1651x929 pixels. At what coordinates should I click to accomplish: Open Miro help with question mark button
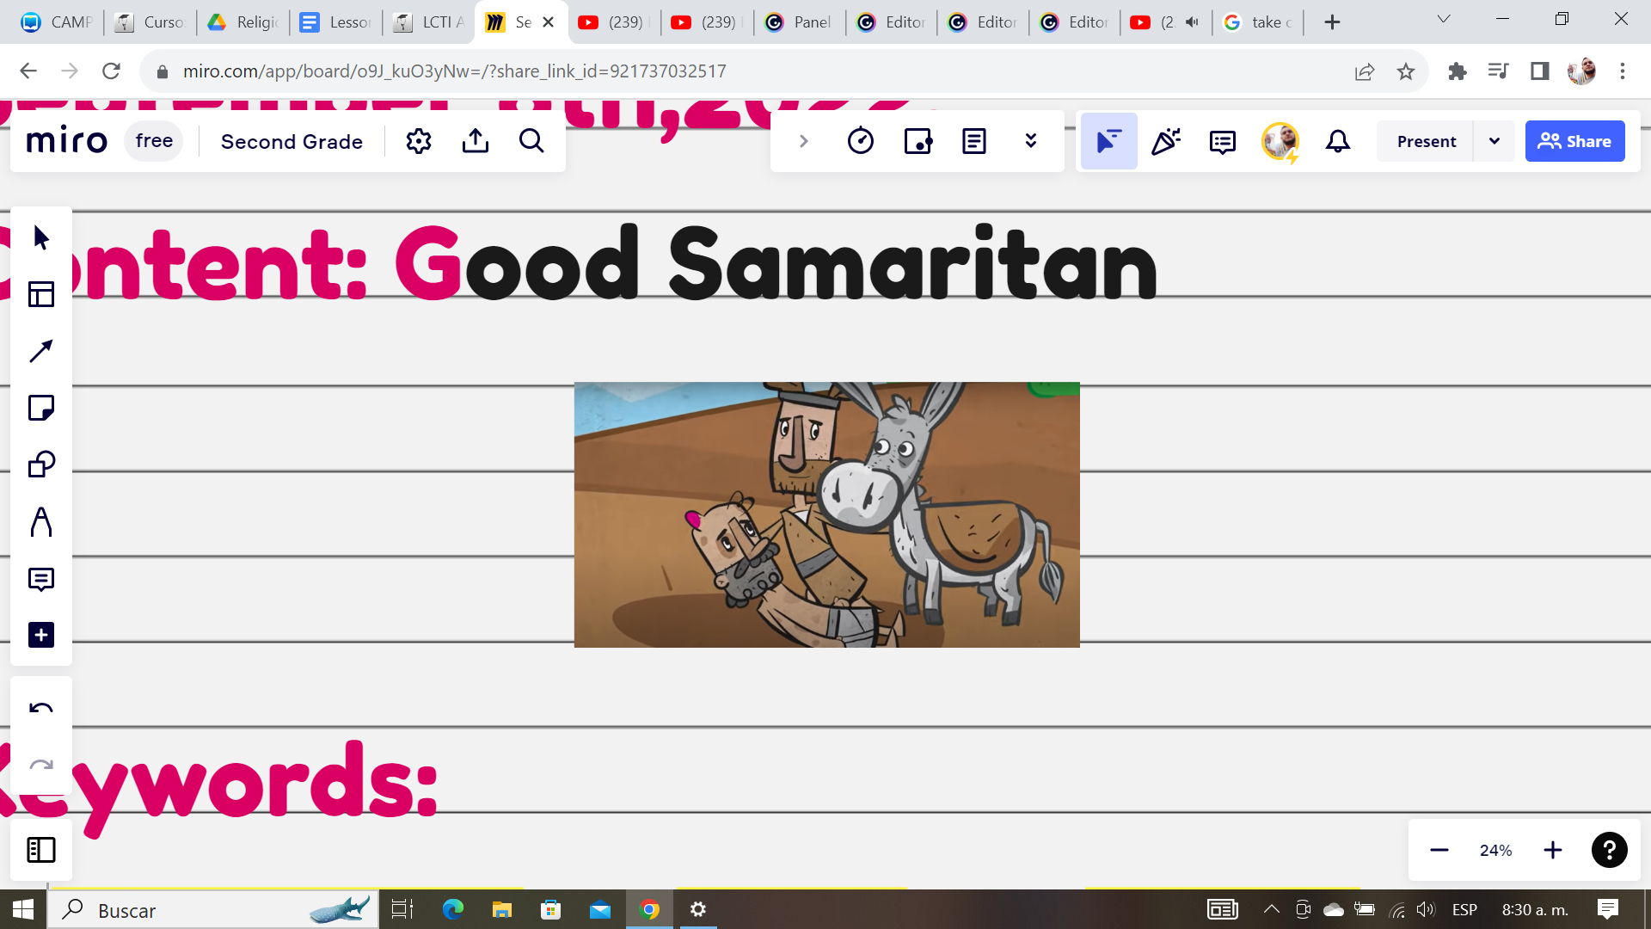pos(1609,850)
